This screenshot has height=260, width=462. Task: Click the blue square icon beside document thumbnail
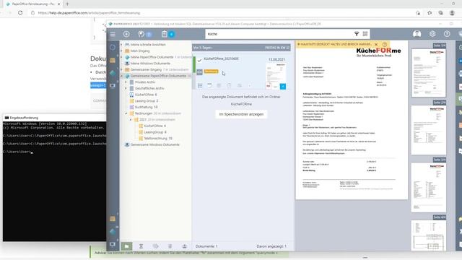coord(283,86)
